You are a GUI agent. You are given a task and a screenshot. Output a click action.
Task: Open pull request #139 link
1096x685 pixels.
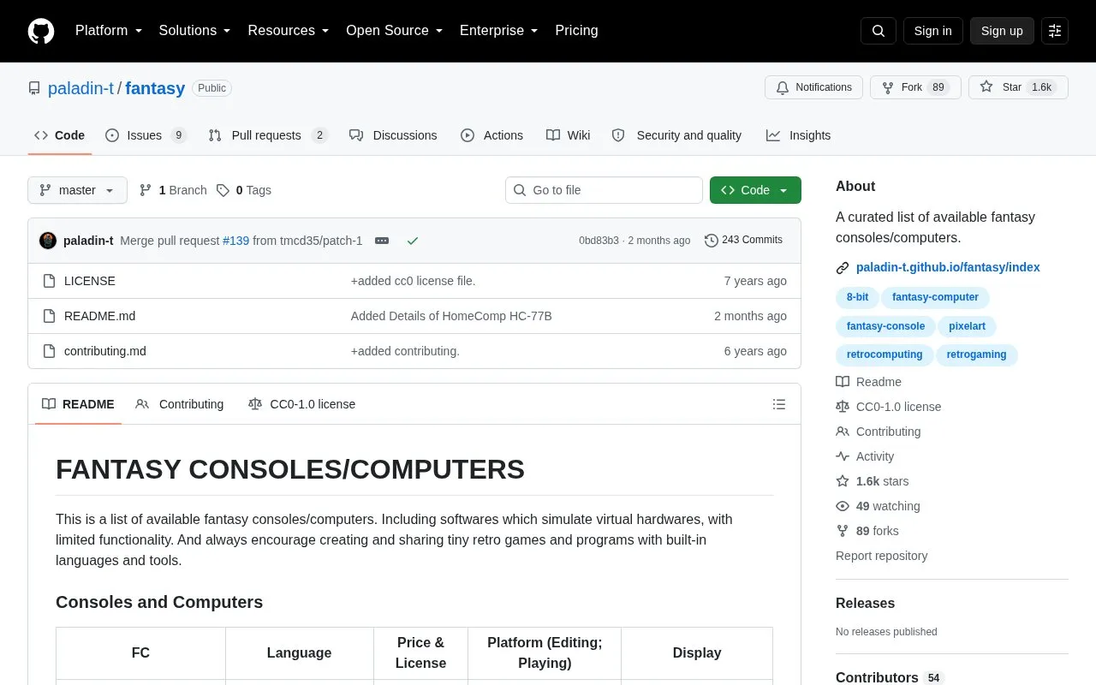[x=235, y=241]
